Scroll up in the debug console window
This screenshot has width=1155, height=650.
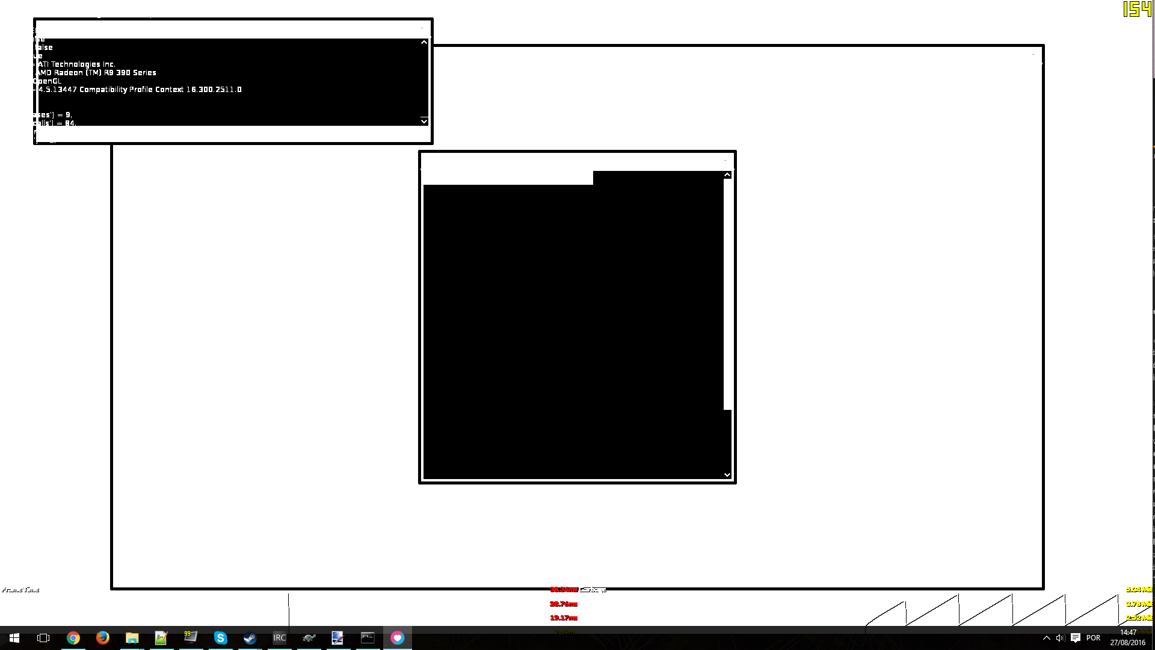coord(423,42)
